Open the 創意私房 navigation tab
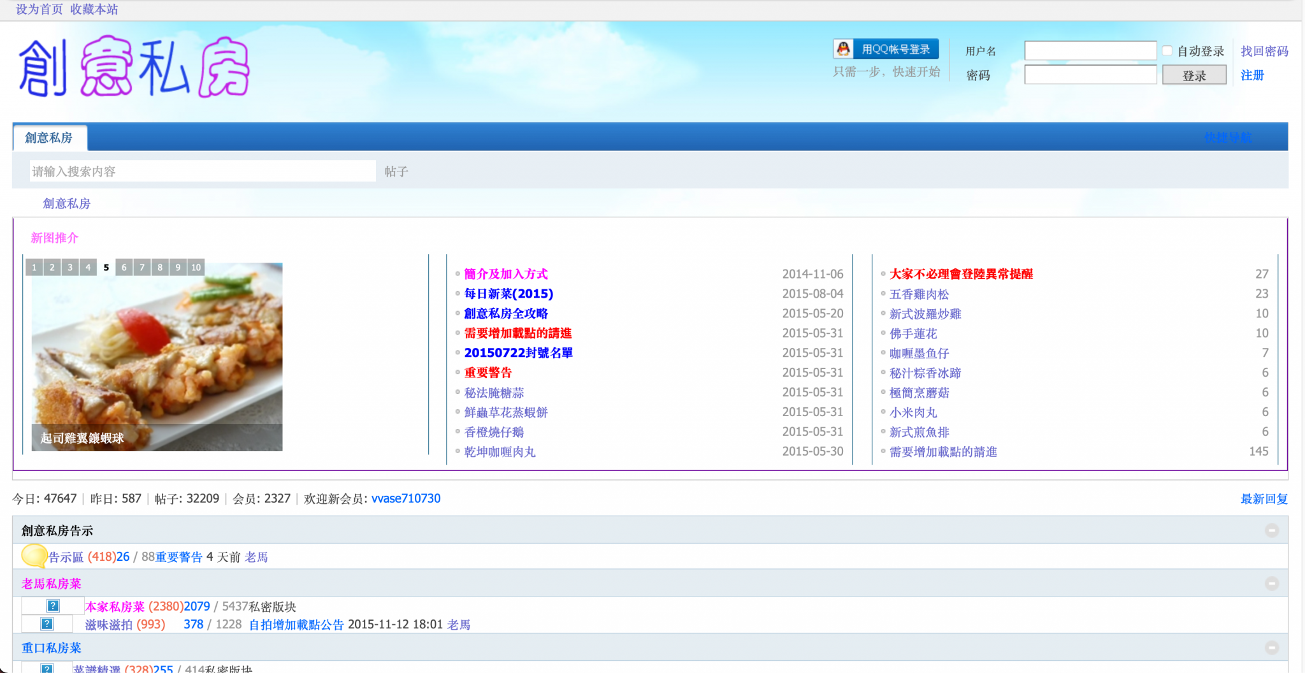 click(49, 138)
